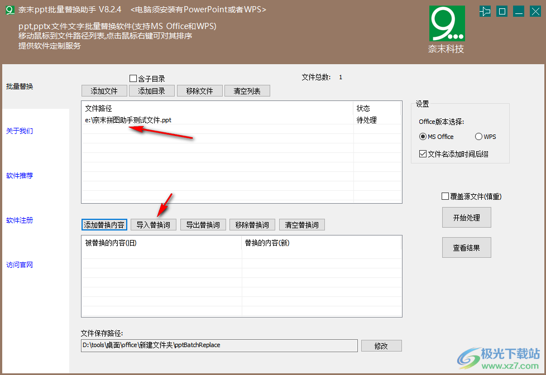Image resolution: width=546 pixels, height=375 pixels.
Task: Click 移除文件 button
Action: pos(199,91)
